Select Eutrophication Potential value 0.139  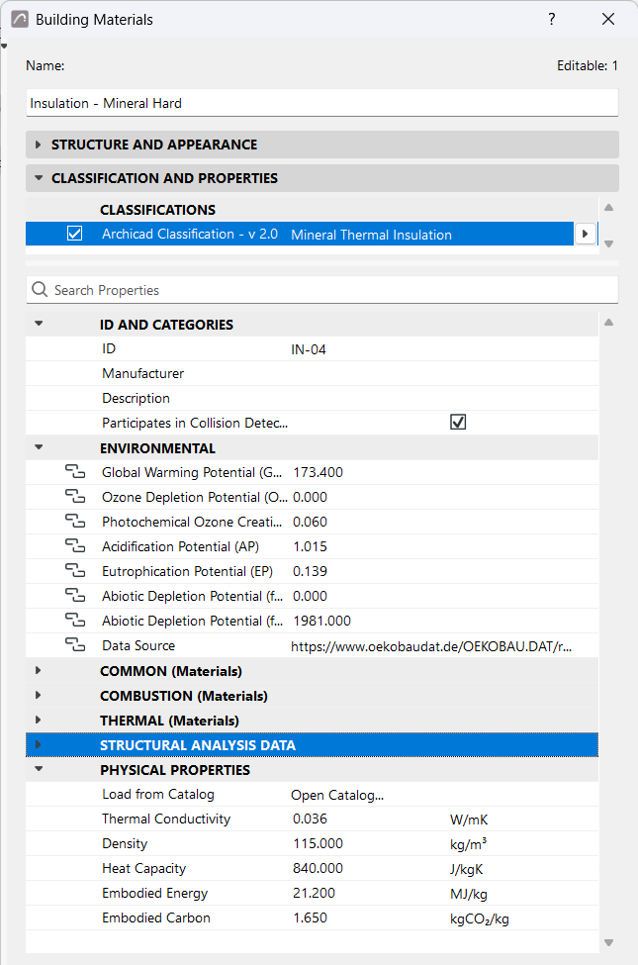tap(310, 571)
